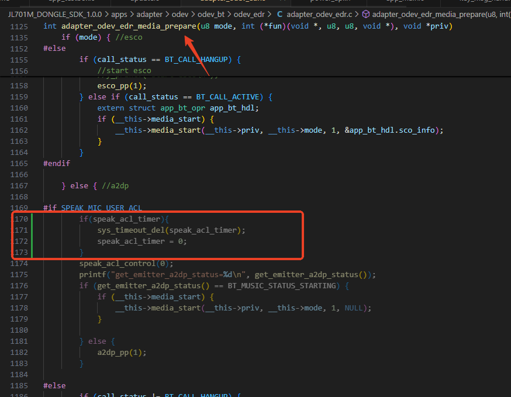Viewport: 511px width, 397px height.
Task: Select line number 1160 in gutter
Action: [19, 108]
